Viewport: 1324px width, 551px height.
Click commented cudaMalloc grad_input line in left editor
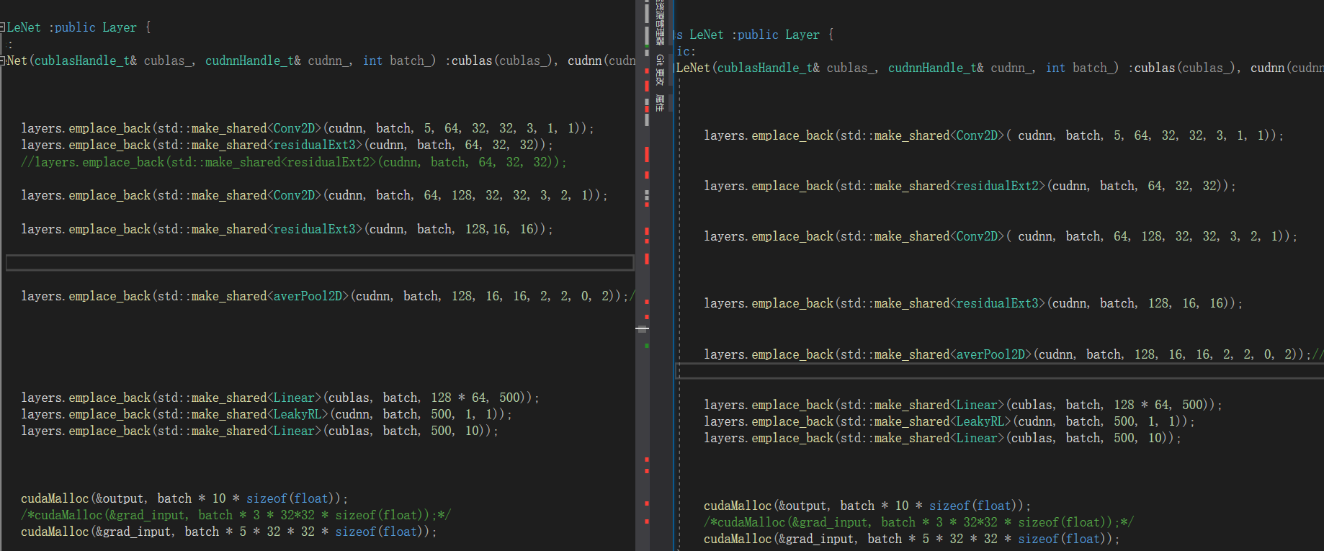coord(236,515)
